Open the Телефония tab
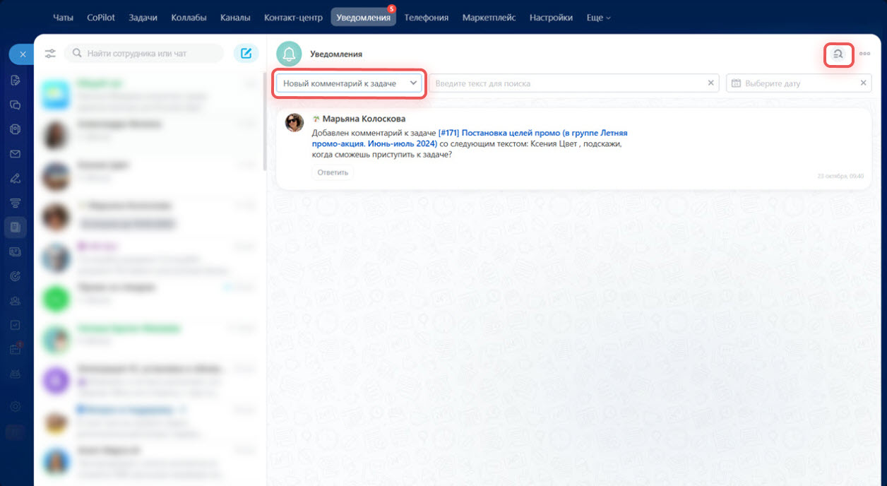This screenshot has height=486, width=887. 426,18
